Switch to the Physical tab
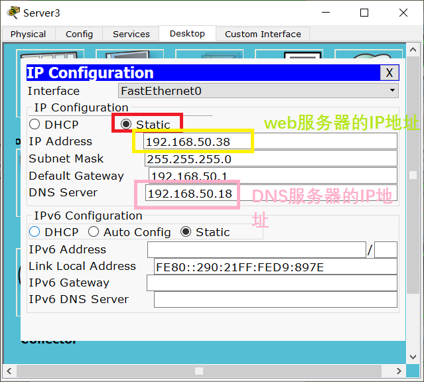The width and height of the screenshot is (424, 382). (28, 34)
